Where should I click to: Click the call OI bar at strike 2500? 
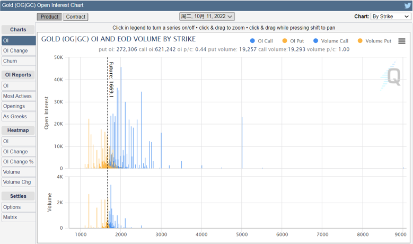[141, 130]
